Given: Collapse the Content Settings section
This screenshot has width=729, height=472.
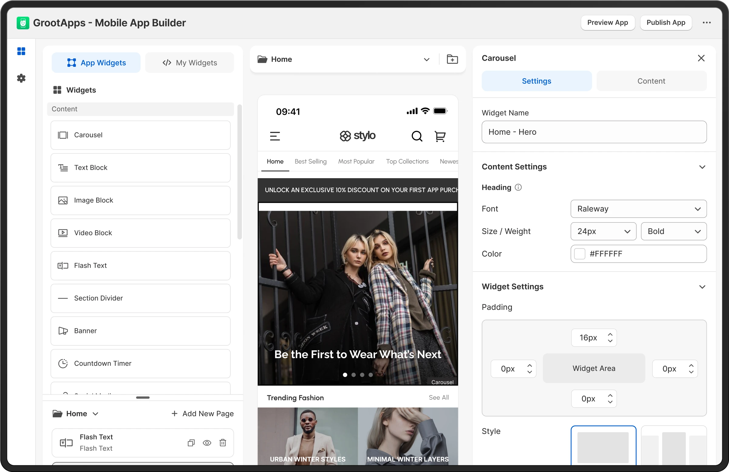Looking at the screenshot, I should pyautogui.click(x=702, y=167).
